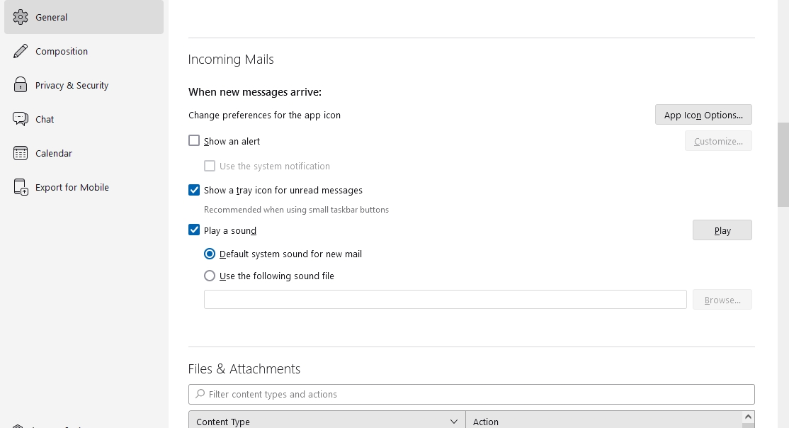Screen dimensions: 789x428
Task: Focus the Filter content types and actions field
Action: point(475,394)
